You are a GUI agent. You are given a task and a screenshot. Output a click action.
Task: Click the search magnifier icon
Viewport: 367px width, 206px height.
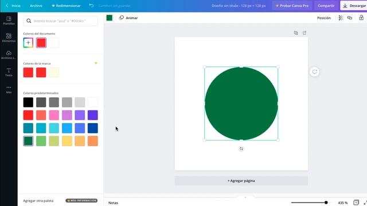click(29, 21)
